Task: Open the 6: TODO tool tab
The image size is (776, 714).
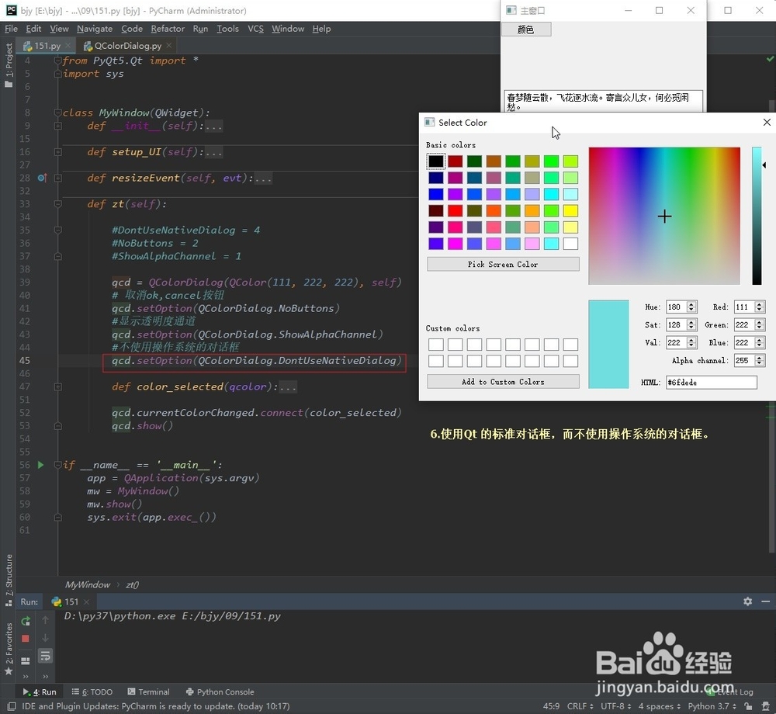Action: coord(92,691)
